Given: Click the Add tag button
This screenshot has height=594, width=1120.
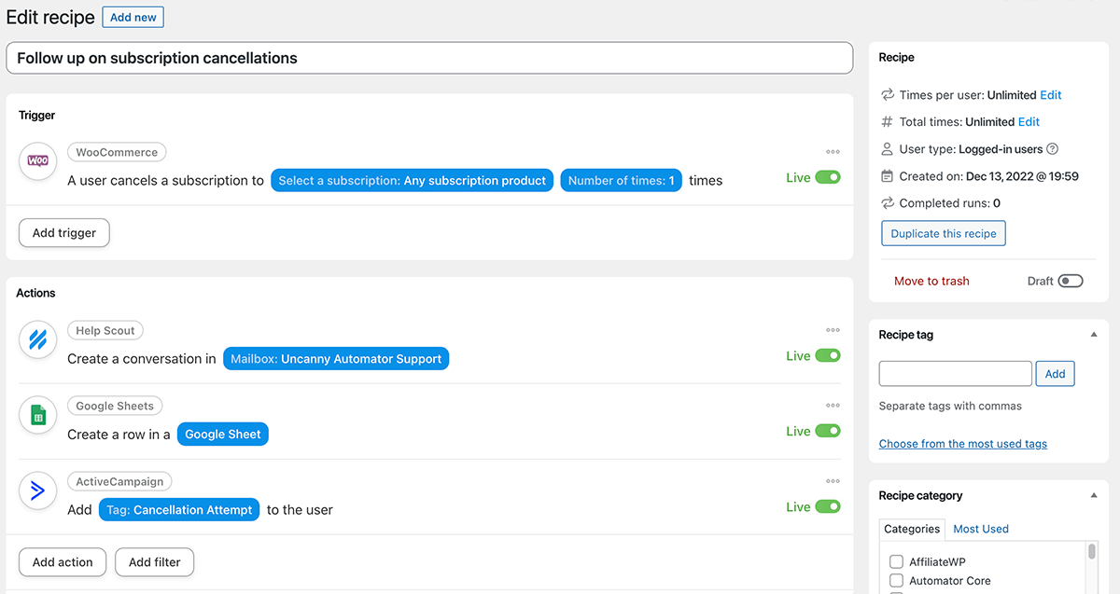Looking at the screenshot, I should [1056, 374].
